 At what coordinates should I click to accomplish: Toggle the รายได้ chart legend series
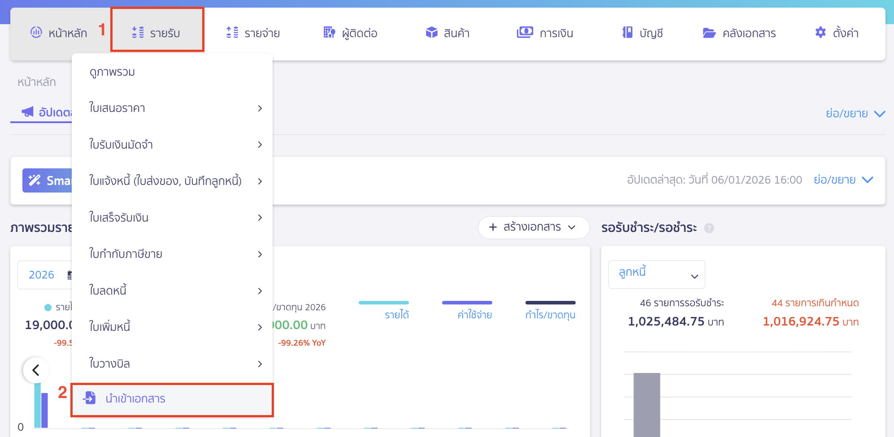coord(396,315)
